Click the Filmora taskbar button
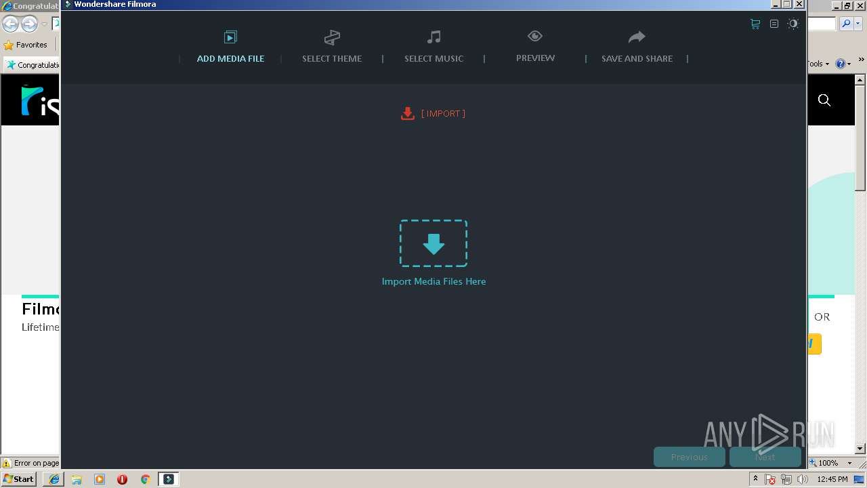Image resolution: width=867 pixels, height=488 pixels. coord(169,479)
